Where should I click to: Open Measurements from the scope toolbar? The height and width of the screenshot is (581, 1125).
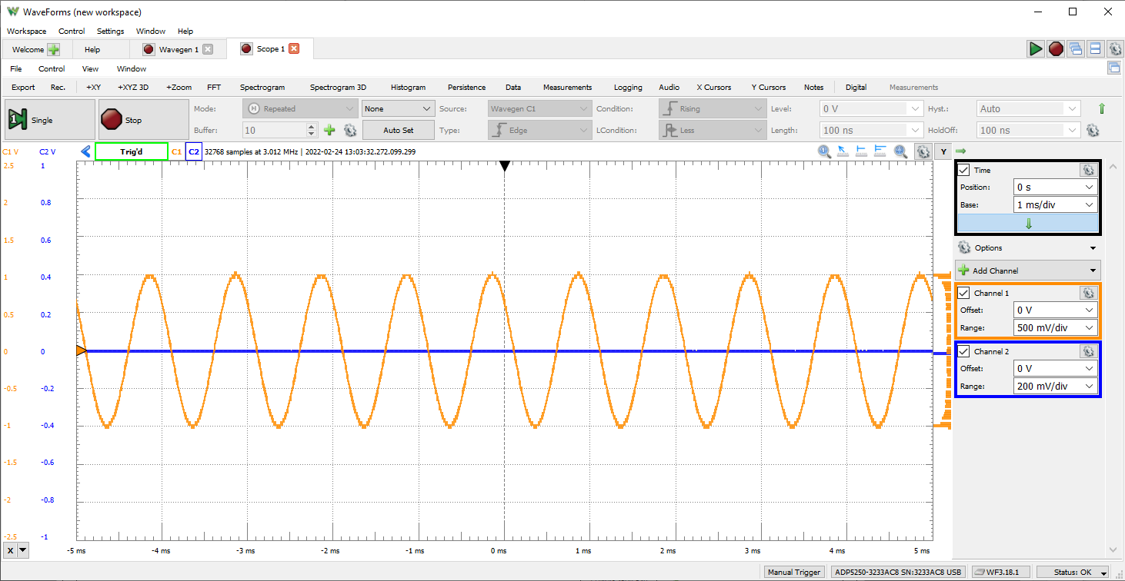(x=567, y=87)
